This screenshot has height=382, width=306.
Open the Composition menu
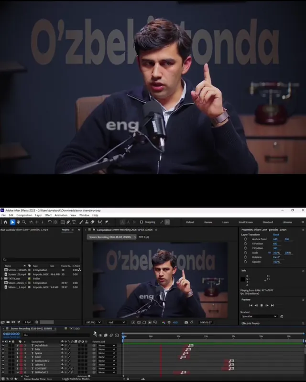tap(24, 215)
